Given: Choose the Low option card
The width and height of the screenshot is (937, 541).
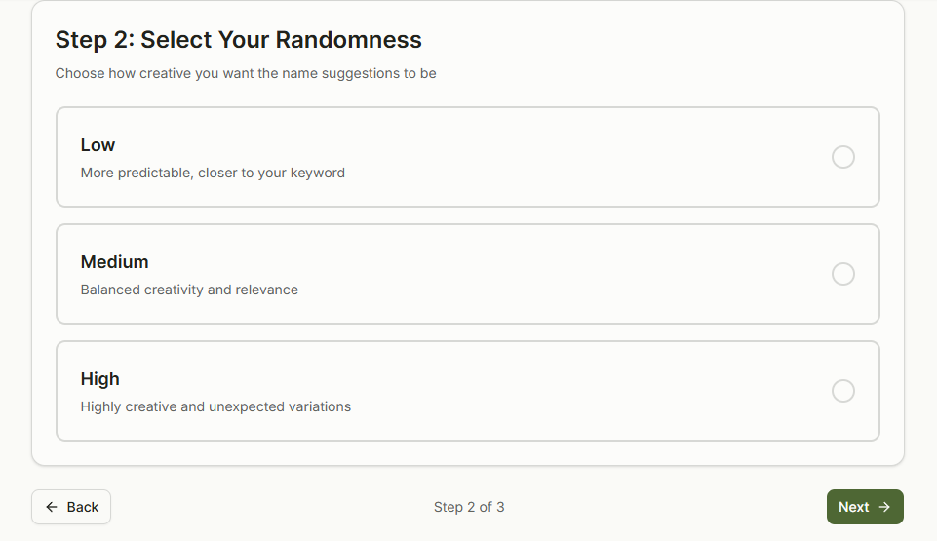Looking at the screenshot, I should click(468, 157).
